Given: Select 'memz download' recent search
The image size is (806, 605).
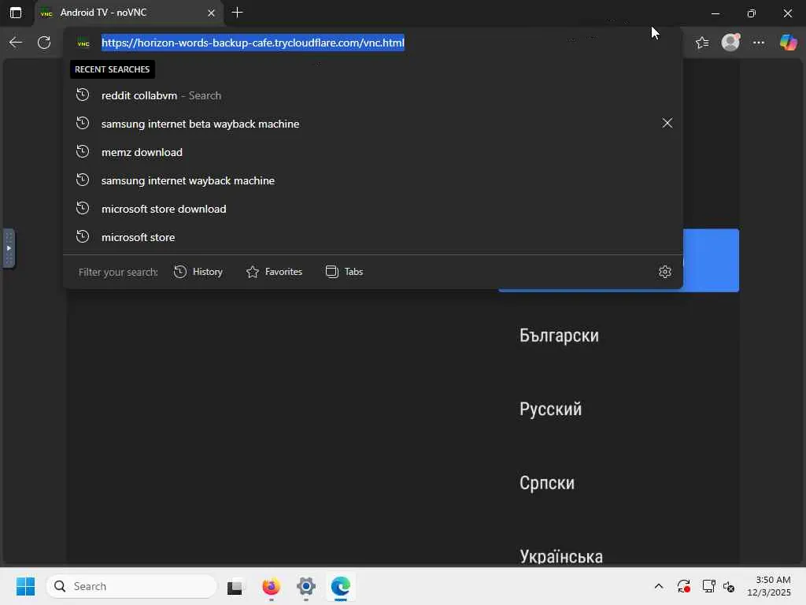Looking at the screenshot, I should point(373,152).
